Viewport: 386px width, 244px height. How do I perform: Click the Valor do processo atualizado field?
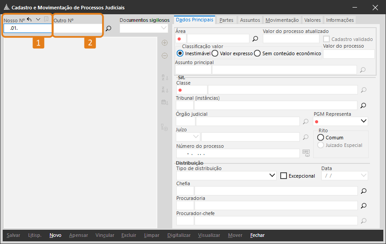pyautogui.click(x=292, y=39)
